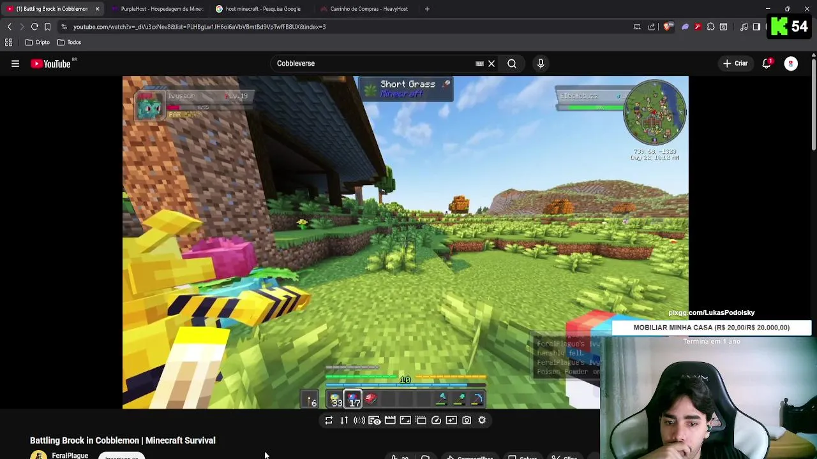Screen dimensions: 817x459
Task: Switch to Carrinho de Compras HeavyHost tab
Action: point(367,9)
